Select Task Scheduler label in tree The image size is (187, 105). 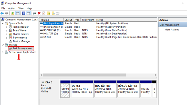point(21,27)
